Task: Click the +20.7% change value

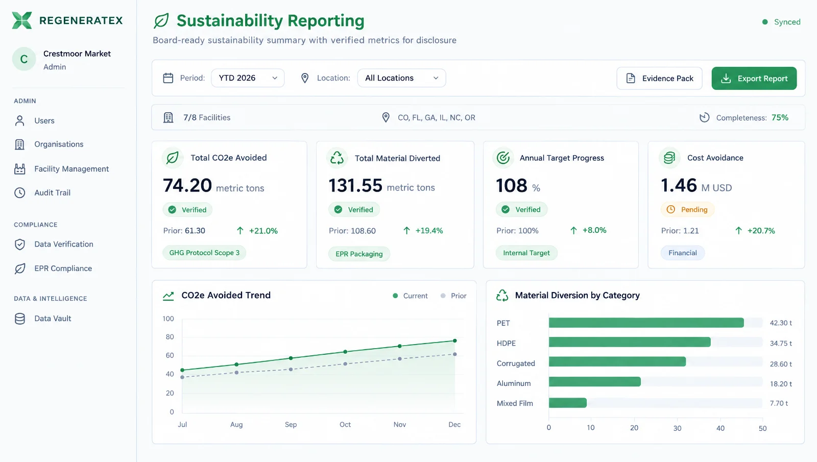Action: [x=761, y=231]
